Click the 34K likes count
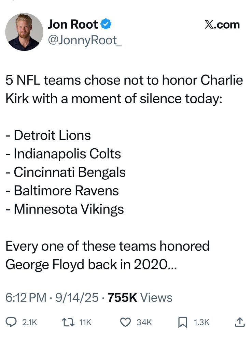The height and width of the screenshot is (341, 251). click(144, 322)
